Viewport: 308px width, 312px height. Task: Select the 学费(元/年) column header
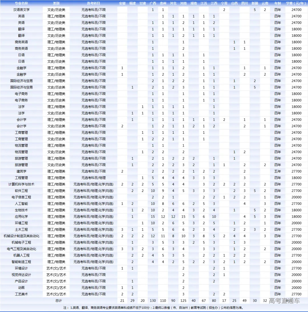(297, 3)
